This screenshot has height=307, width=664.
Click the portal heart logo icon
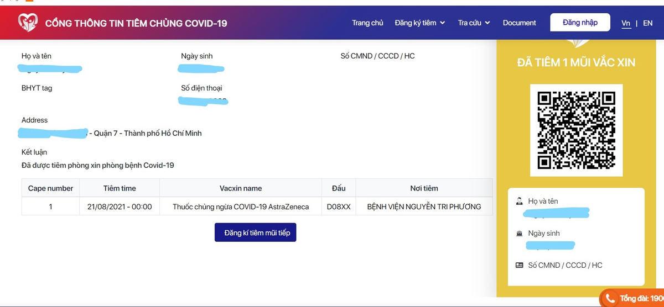(27, 23)
